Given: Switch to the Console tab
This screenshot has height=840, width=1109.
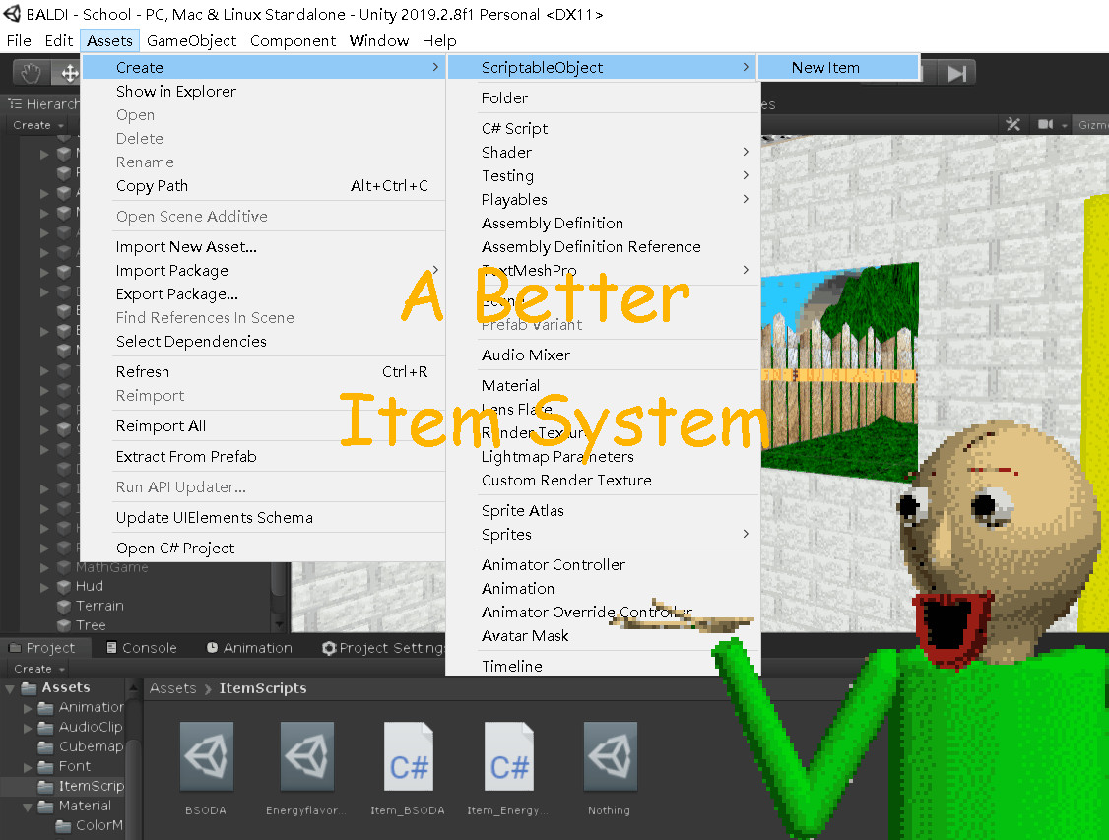Looking at the screenshot, I should pos(141,647).
